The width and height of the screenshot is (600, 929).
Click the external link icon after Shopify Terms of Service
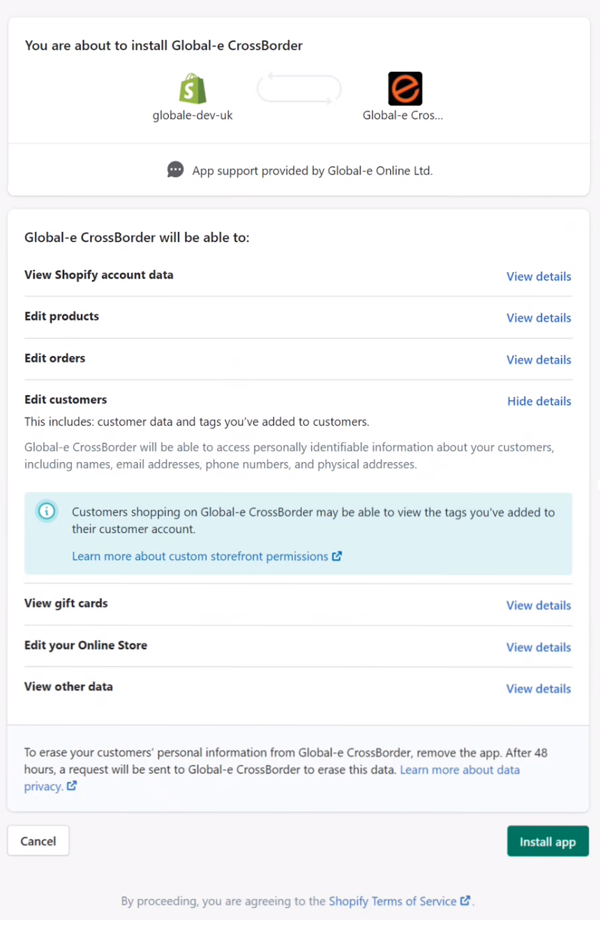pos(465,901)
